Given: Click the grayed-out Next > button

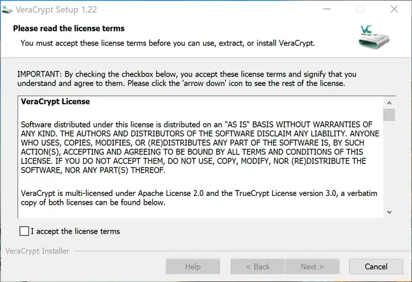Looking at the screenshot, I should click(x=313, y=266).
